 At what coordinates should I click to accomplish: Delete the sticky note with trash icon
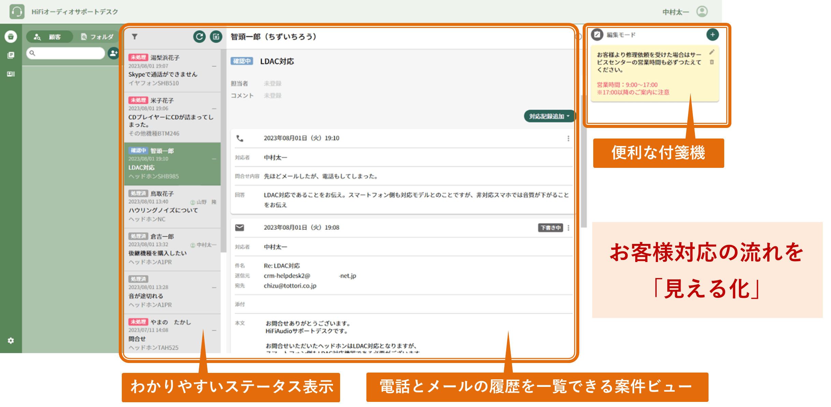(712, 62)
